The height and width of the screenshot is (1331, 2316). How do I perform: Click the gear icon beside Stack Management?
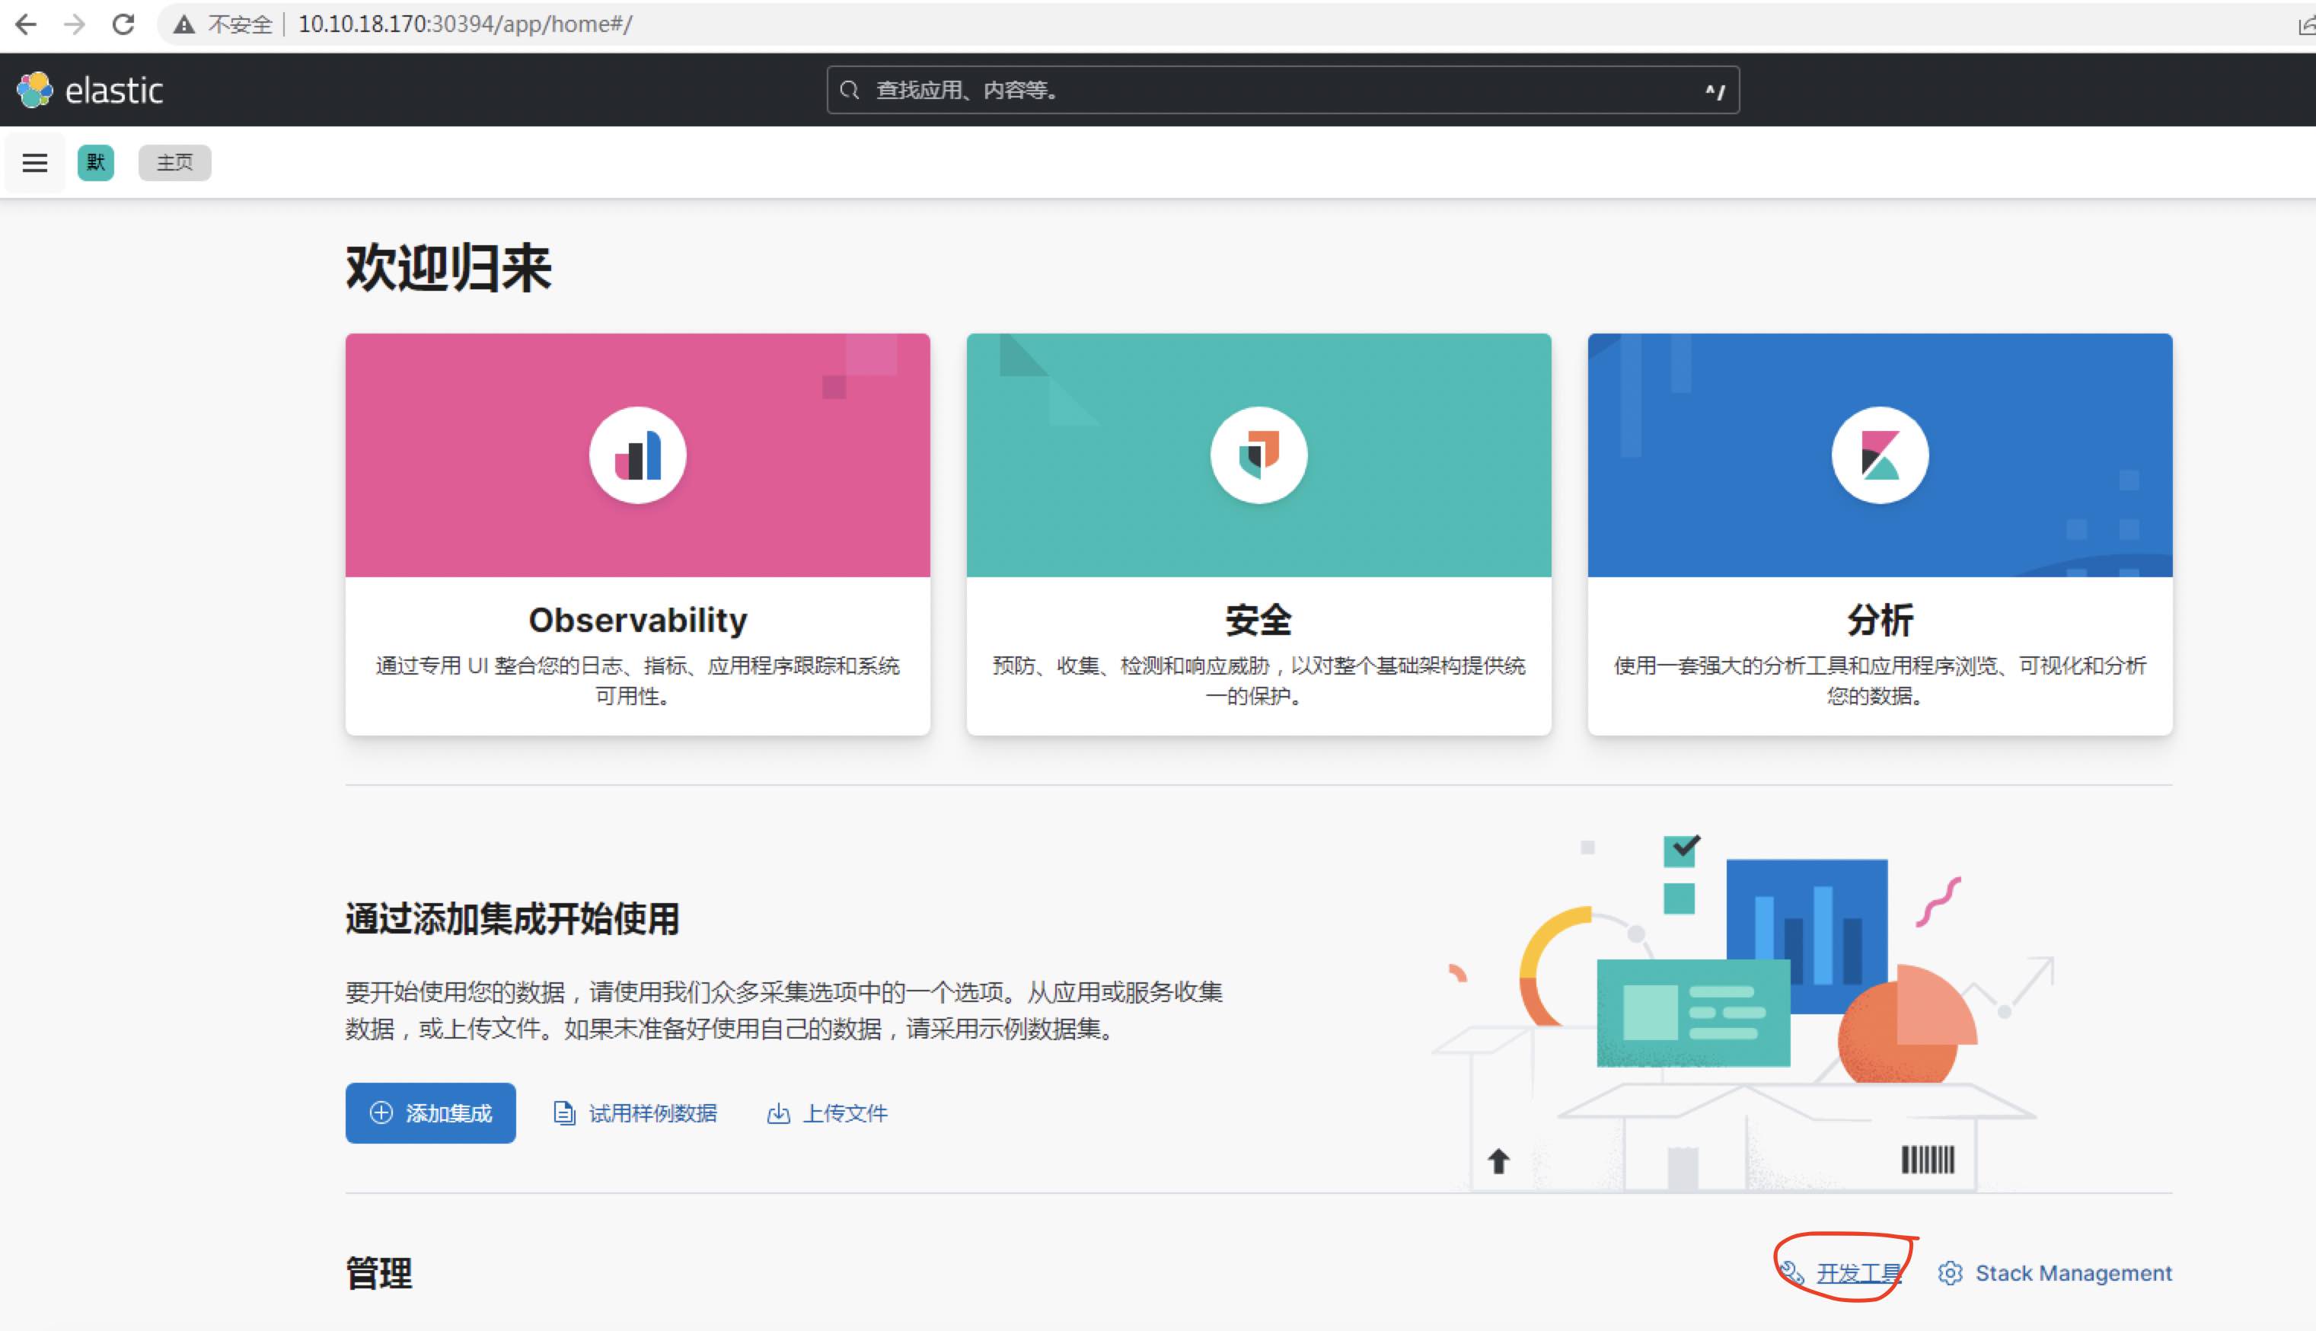1951,1272
